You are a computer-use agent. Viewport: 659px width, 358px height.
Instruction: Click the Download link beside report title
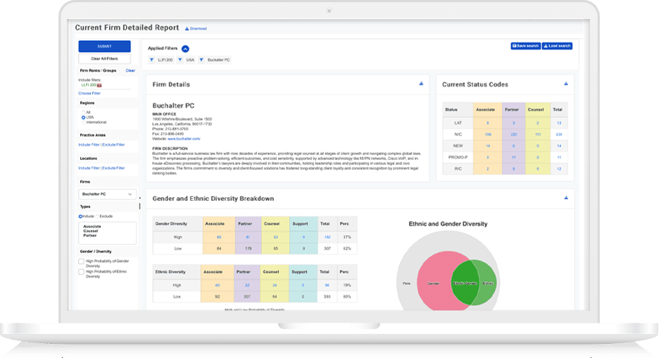coord(196,29)
